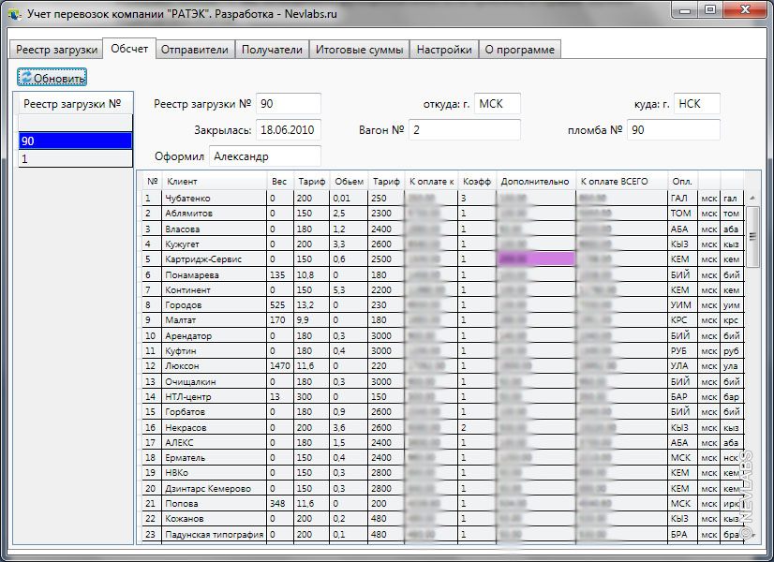Open the Настройки tab
The image size is (774, 562).
tap(444, 50)
